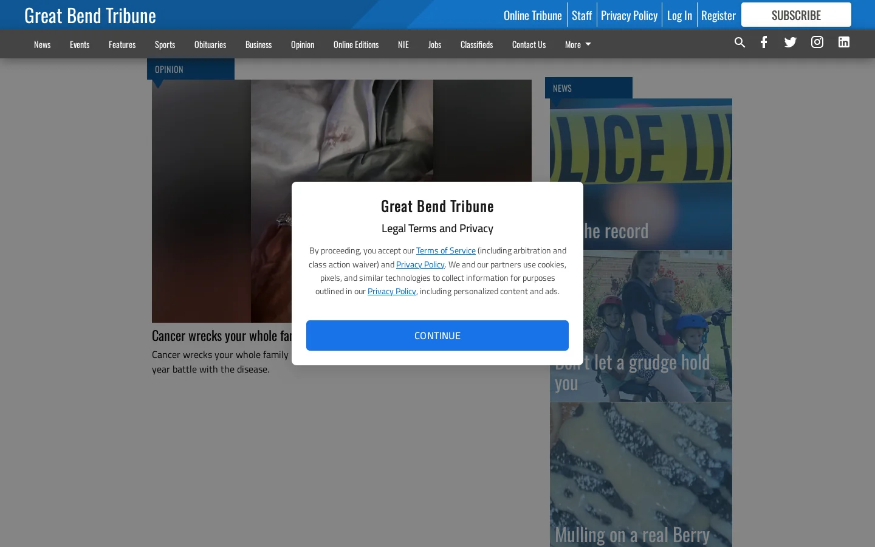Open the 'Cancer wrecks your whole family' headline
Screen dimensions: 875x547
click(x=222, y=335)
